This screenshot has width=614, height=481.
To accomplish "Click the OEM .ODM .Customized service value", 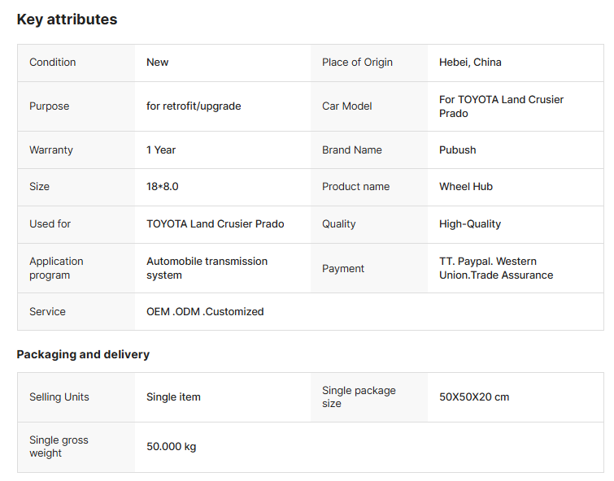I will 205,312.
